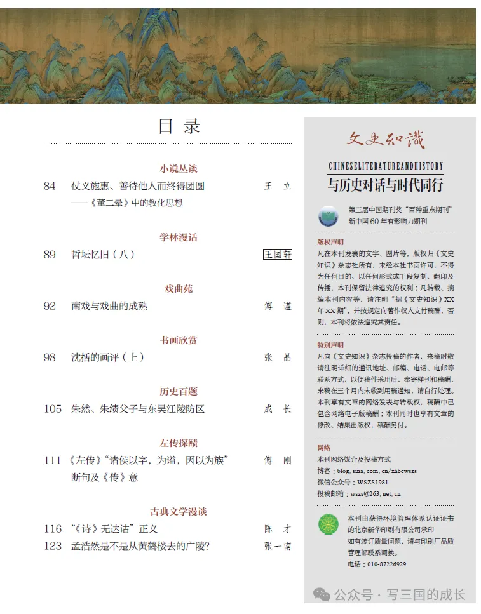
Task: Click the landscape painting banner image
Action: tap(238, 56)
